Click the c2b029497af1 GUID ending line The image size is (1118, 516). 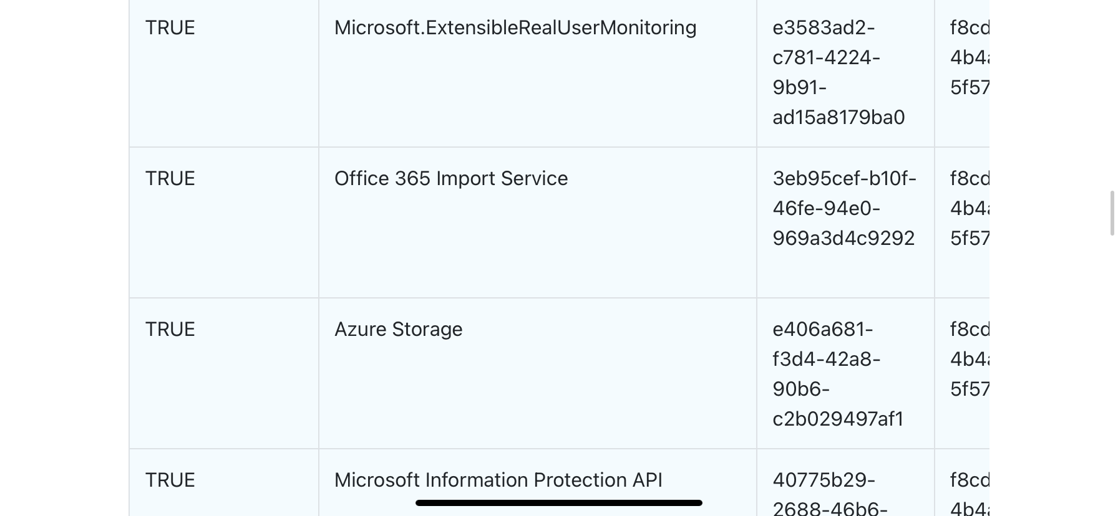point(838,419)
